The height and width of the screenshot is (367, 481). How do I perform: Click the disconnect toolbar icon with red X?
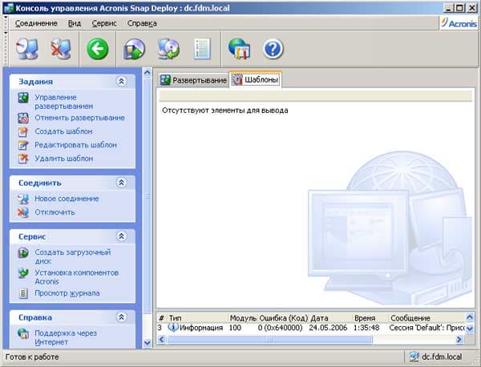[x=61, y=49]
